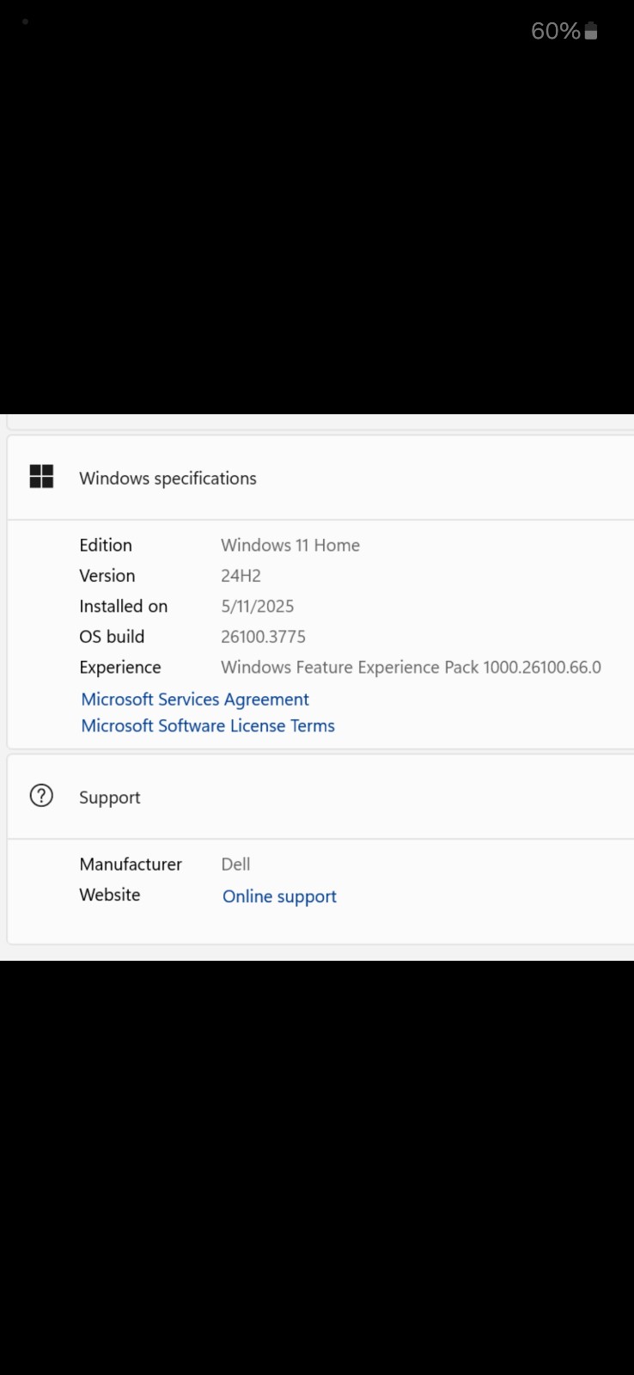This screenshot has width=634, height=1375.
Task: Select the Windows 11 Home edition value
Action: tap(290, 545)
